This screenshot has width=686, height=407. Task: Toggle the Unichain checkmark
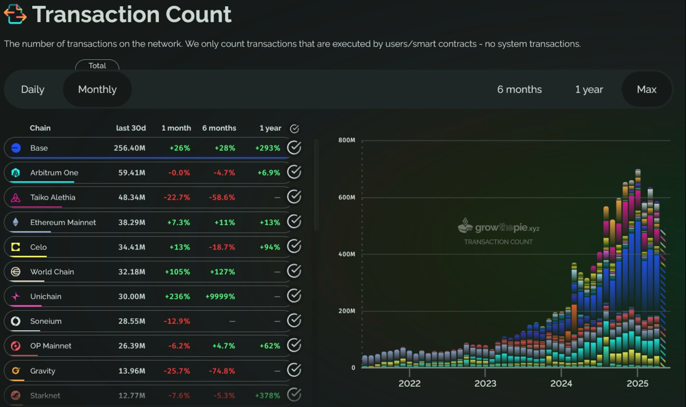click(294, 296)
